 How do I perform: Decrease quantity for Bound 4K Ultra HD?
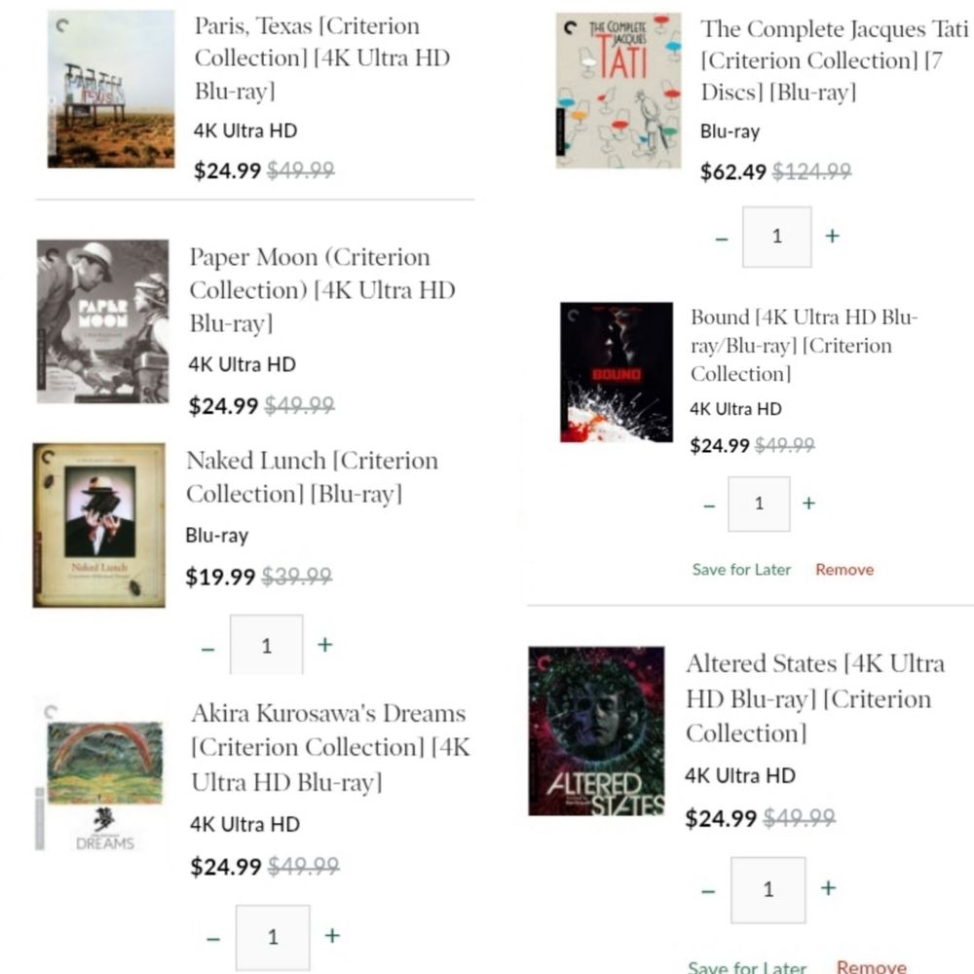[x=709, y=506]
